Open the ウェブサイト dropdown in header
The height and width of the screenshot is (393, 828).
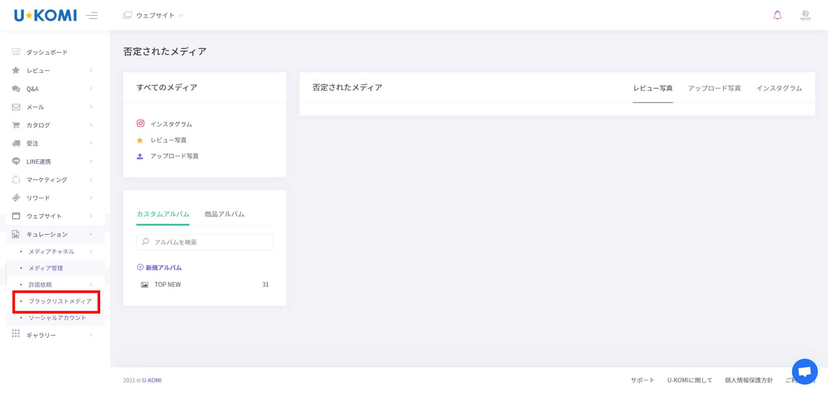(153, 15)
